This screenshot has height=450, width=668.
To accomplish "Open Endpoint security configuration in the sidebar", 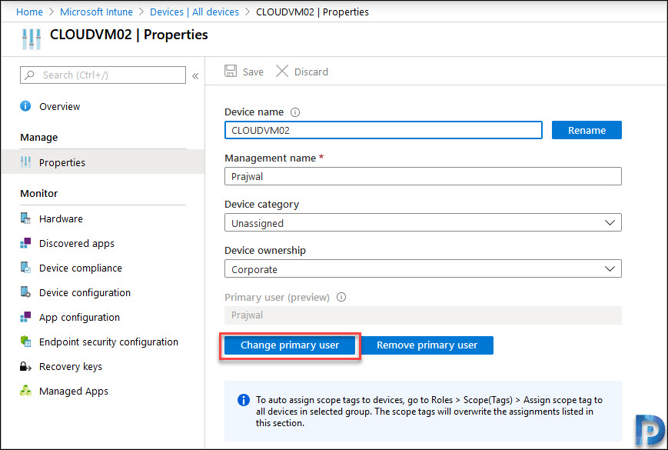I will 108,342.
